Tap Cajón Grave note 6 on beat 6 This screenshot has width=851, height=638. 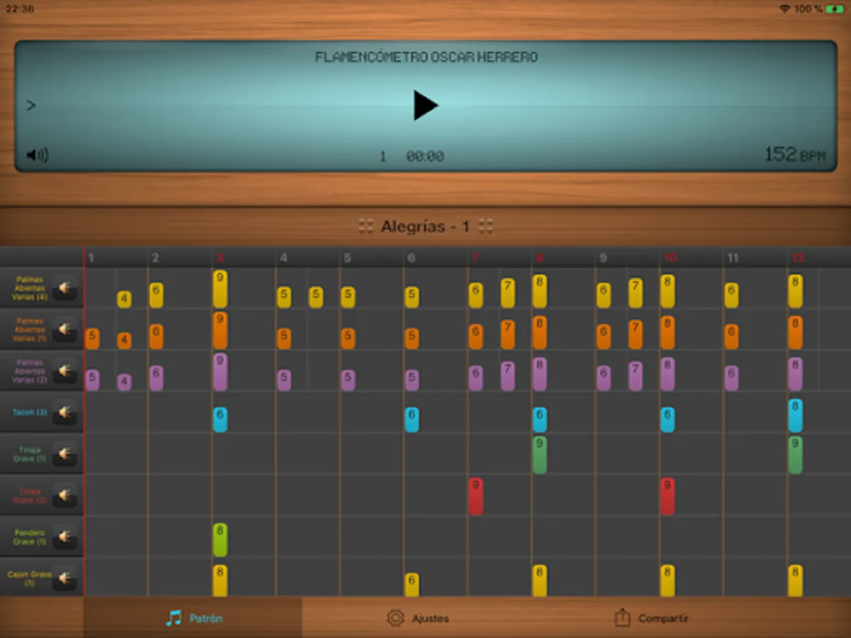pyautogui.click(x=411, y=585)
